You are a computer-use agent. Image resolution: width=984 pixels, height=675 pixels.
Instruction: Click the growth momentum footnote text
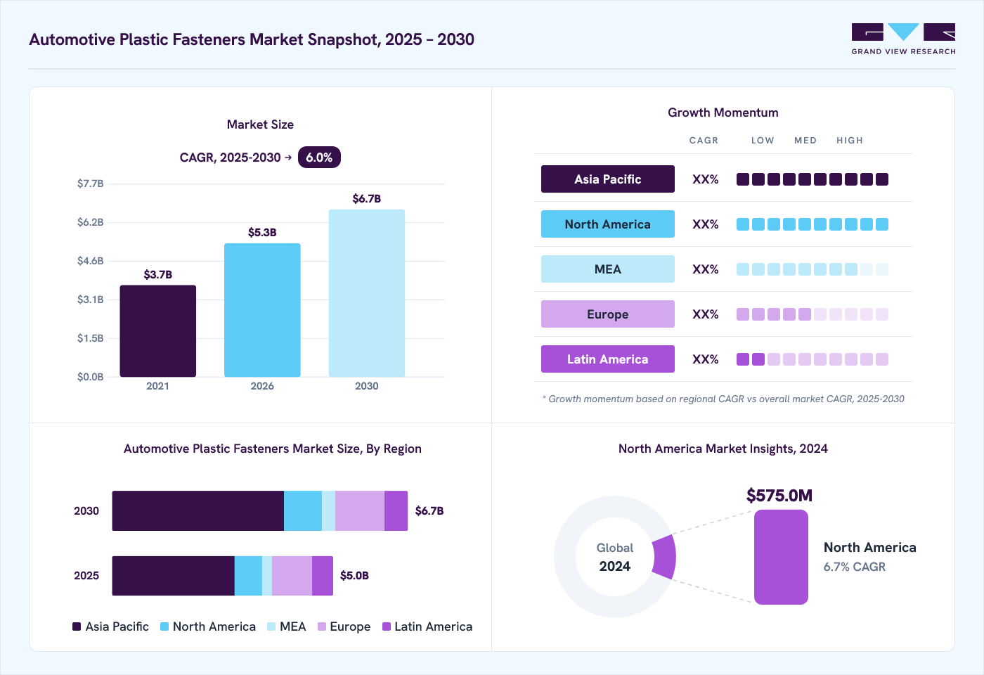pyautogui.click(x=723, y=399)
